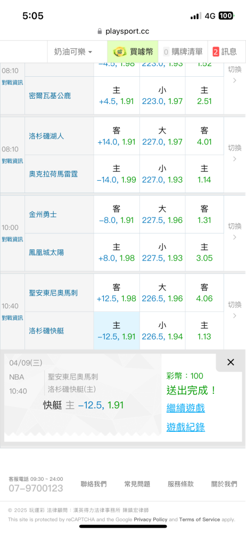Click the coin icon beside 買噱幣
246x533 pixels.
[119, 52]
